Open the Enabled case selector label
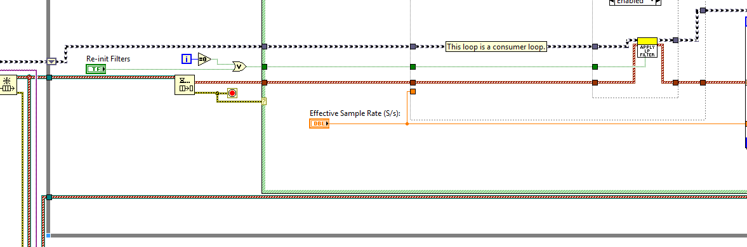This screenshot has width=747, height=247. pos(635,2)
